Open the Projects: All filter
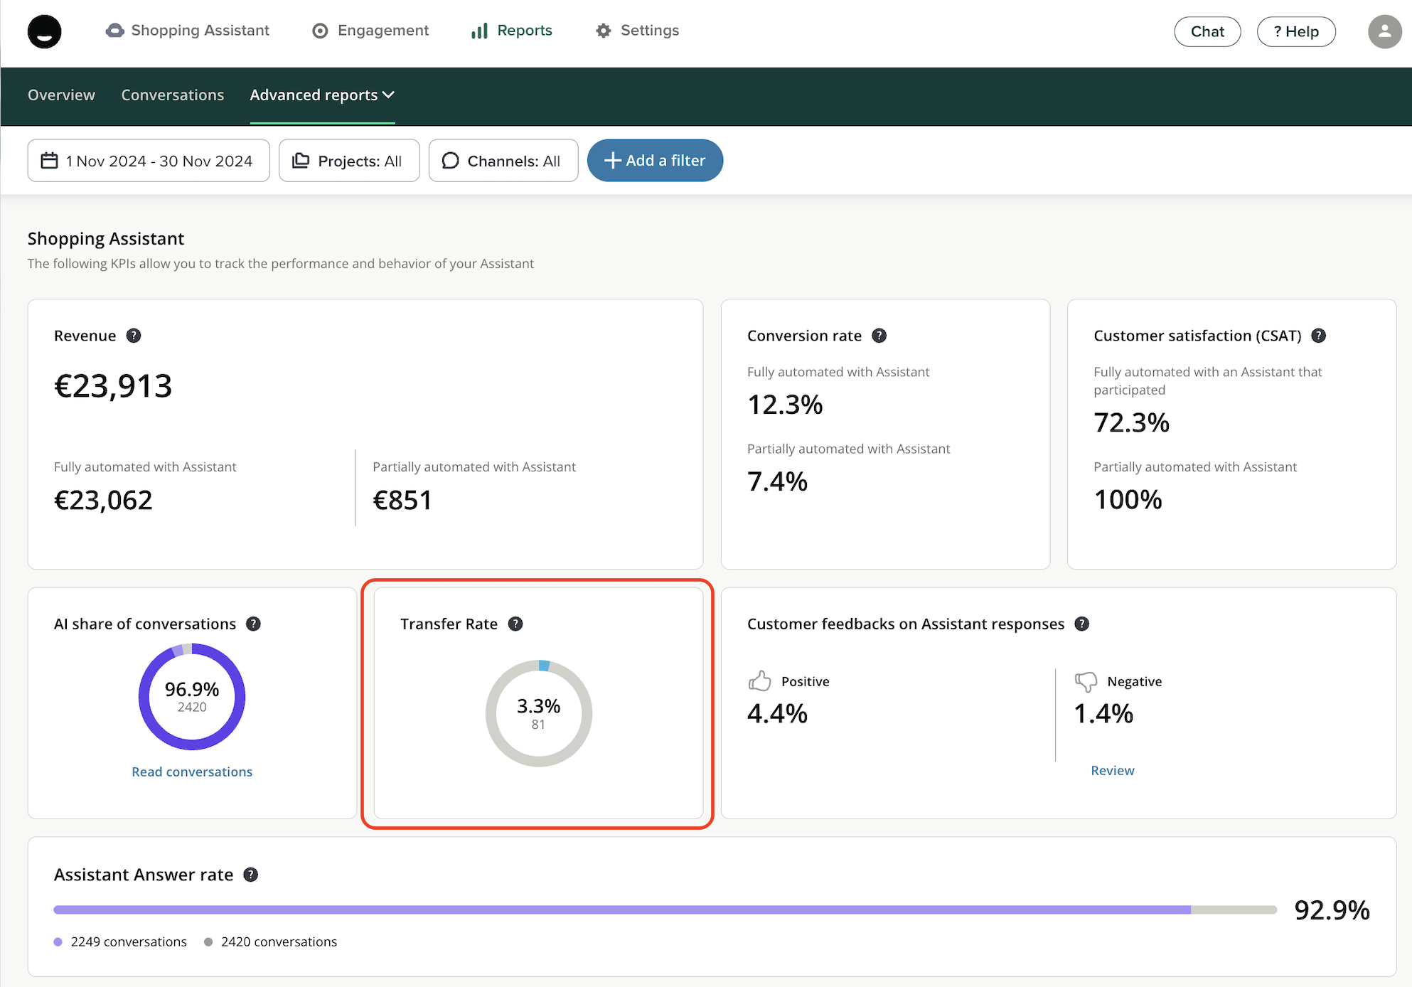Viewport: 1412px width, 987px height. point(349,161)
